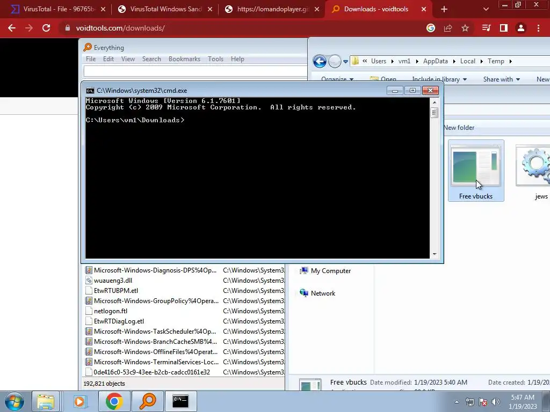Click Local in the Explorer breadcrumb
This screenshot has width=550, height=412.
(x=468, y=61)
